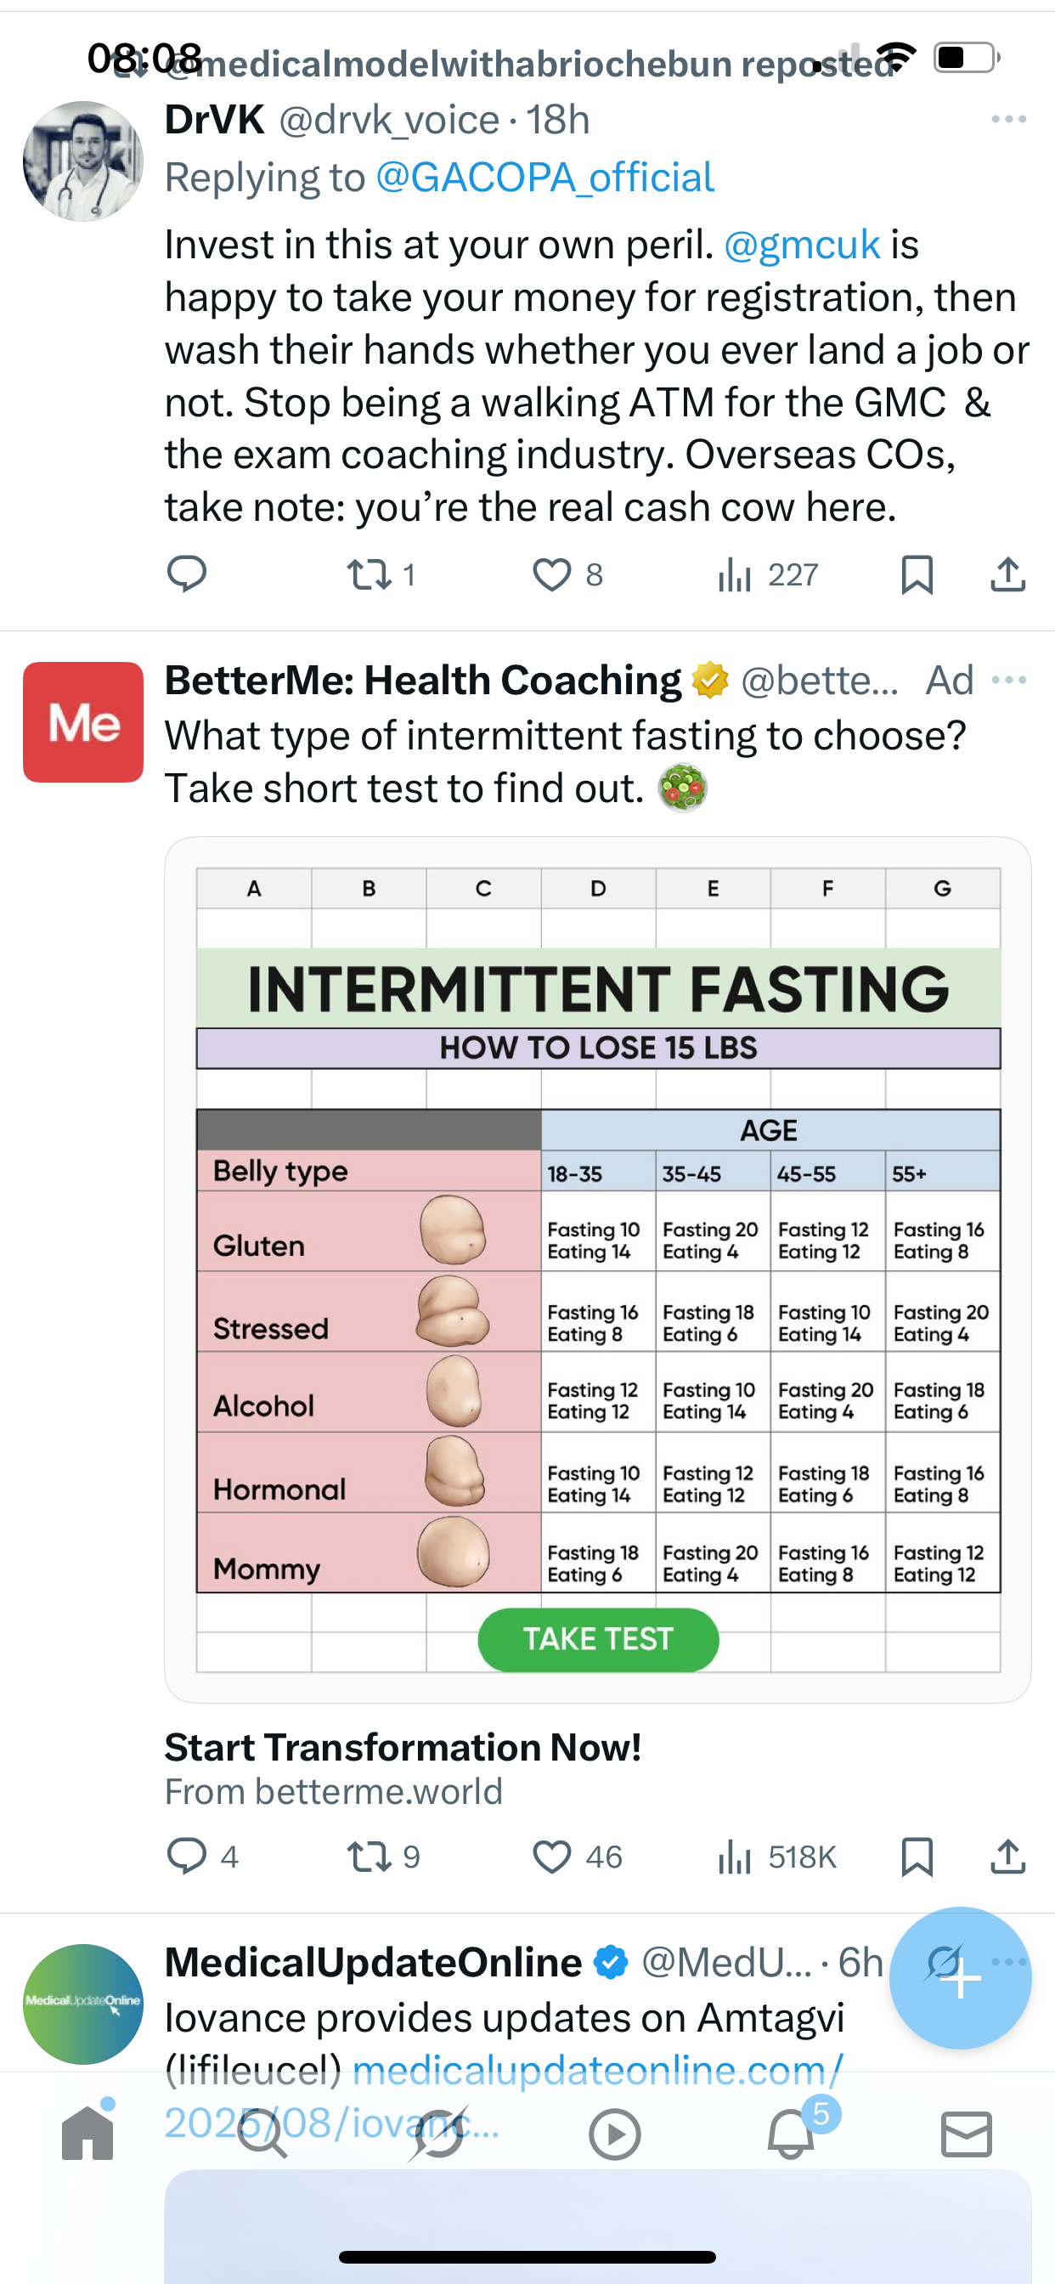Like the BetterMe ad post
Screen dimensions: 1055x2284
click(x=551, y=1856)
